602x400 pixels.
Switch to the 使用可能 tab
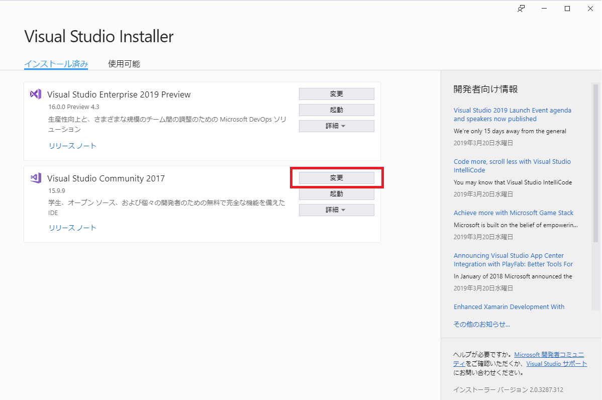tap(124, 64)
